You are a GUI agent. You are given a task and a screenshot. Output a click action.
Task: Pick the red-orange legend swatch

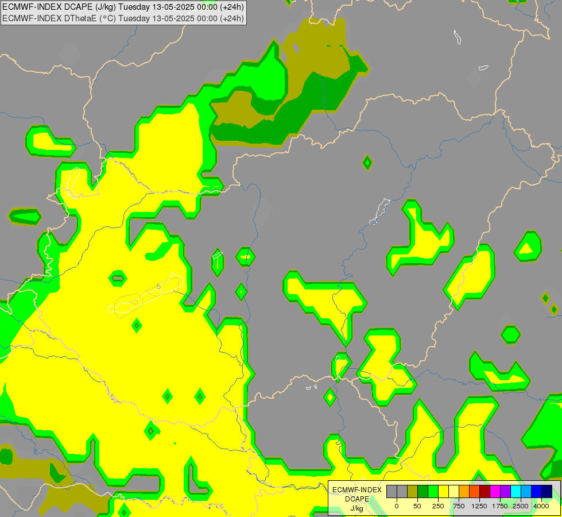tap(475, 491)
